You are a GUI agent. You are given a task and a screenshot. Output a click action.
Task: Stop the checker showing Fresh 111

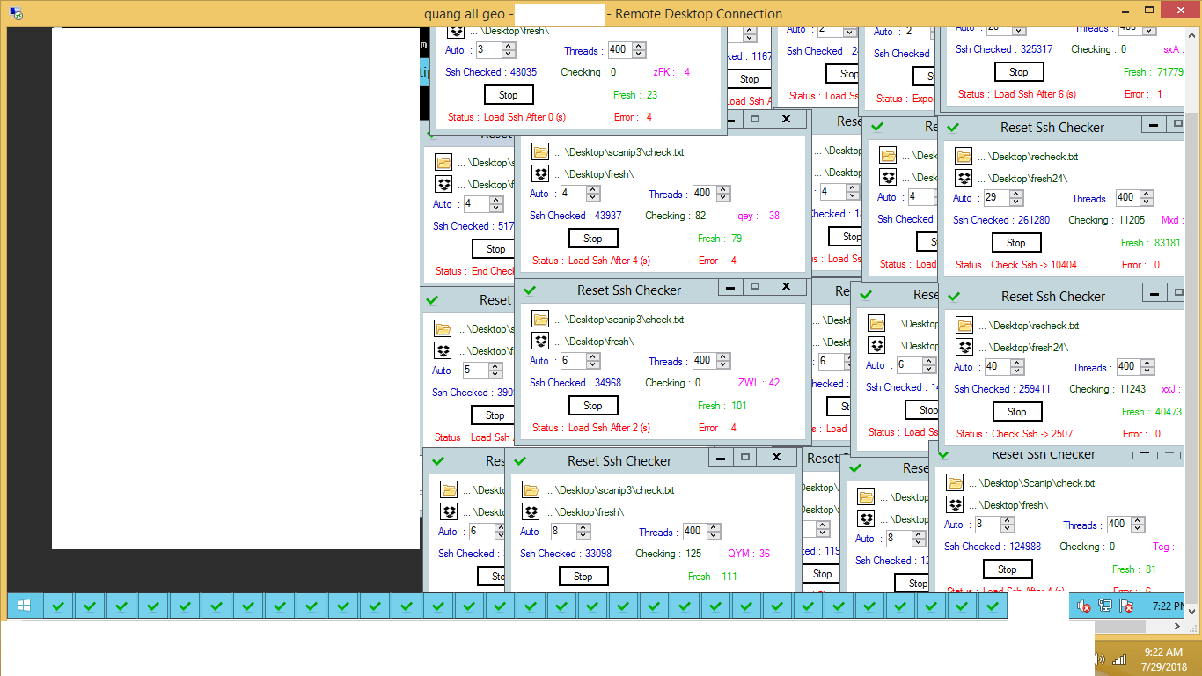(583, 576)
